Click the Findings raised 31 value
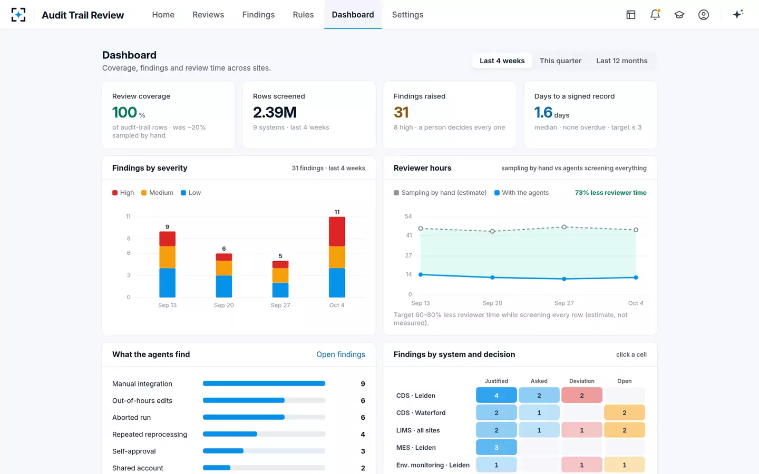 pyautogui.click(x=401, y=112)
